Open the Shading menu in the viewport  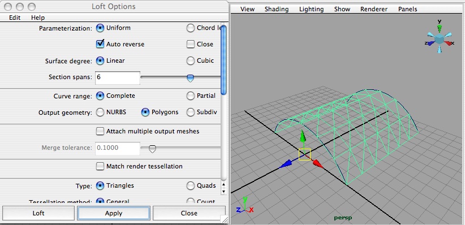click(277, 9)
